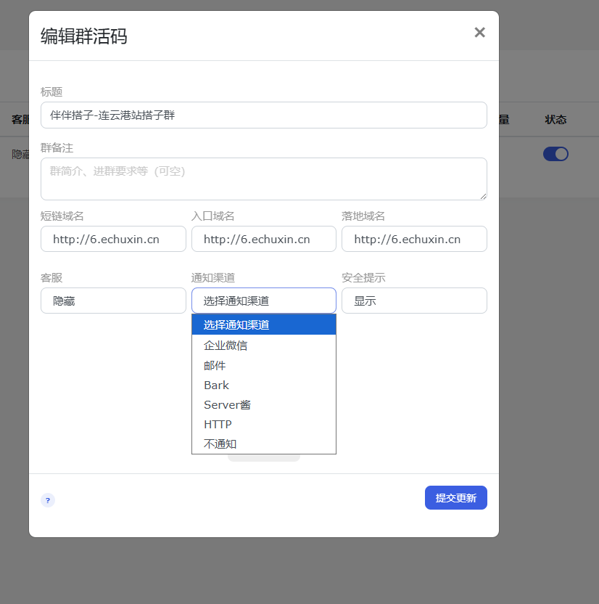Screen dimensions: 599x604
Task: Click the 群备注 remarks text area
Action: point(263,179)
